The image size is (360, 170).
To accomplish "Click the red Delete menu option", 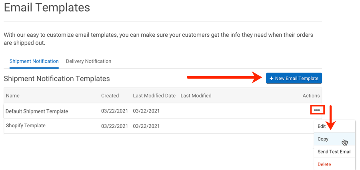I will pyautogui.click(x=324, y=164).
